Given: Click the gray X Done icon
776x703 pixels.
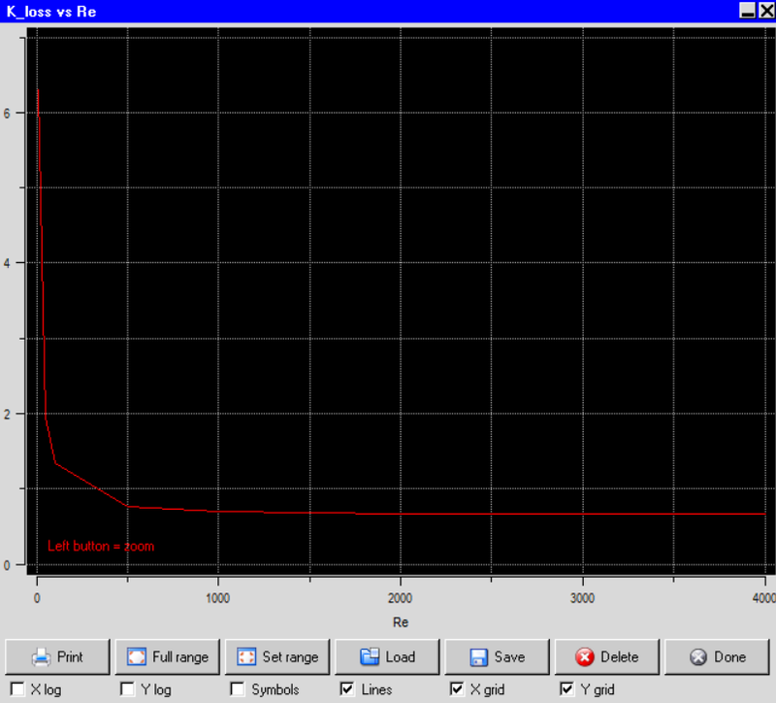Looking at the screenshot, I should tap(698, 657).
